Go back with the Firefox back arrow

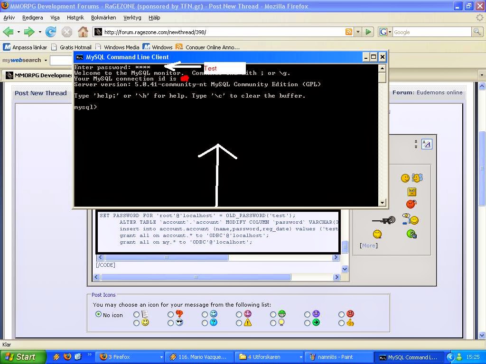click(9, 32)
